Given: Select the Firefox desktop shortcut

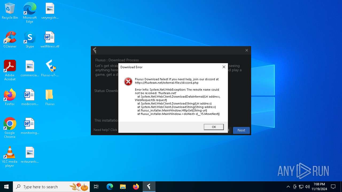Looking at the screenshot, I should (10, 98).
